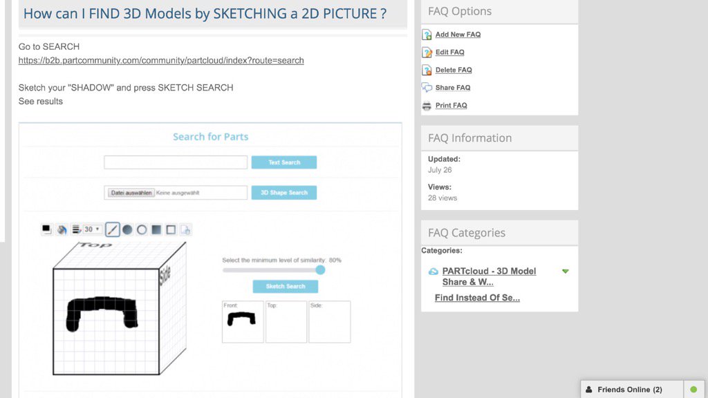708x398 pixels.
Task: Select the filled rectangle tool
Action: (156, 229)
